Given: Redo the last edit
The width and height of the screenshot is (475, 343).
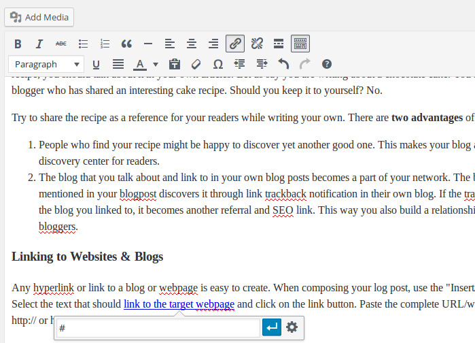Looking at the screenshot, I should coord(304,64).
